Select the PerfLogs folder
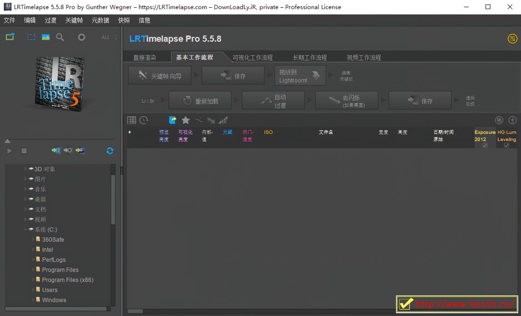Image resolution: width=521 pixels, height=316 pixels. pos(53,259)
